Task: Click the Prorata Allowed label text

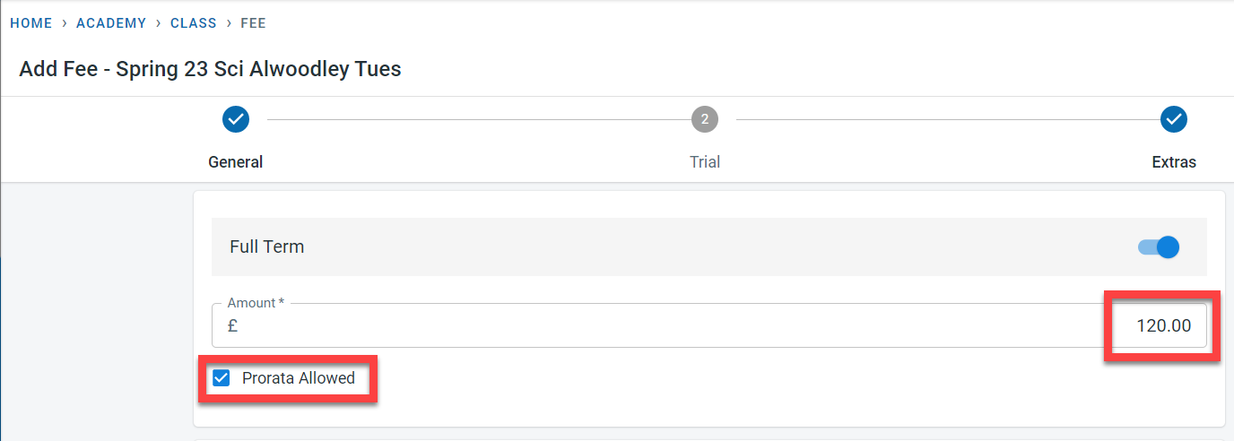Action: 299,378
